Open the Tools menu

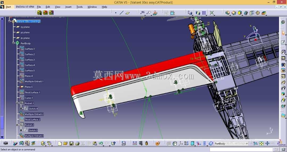click(79, 7)
